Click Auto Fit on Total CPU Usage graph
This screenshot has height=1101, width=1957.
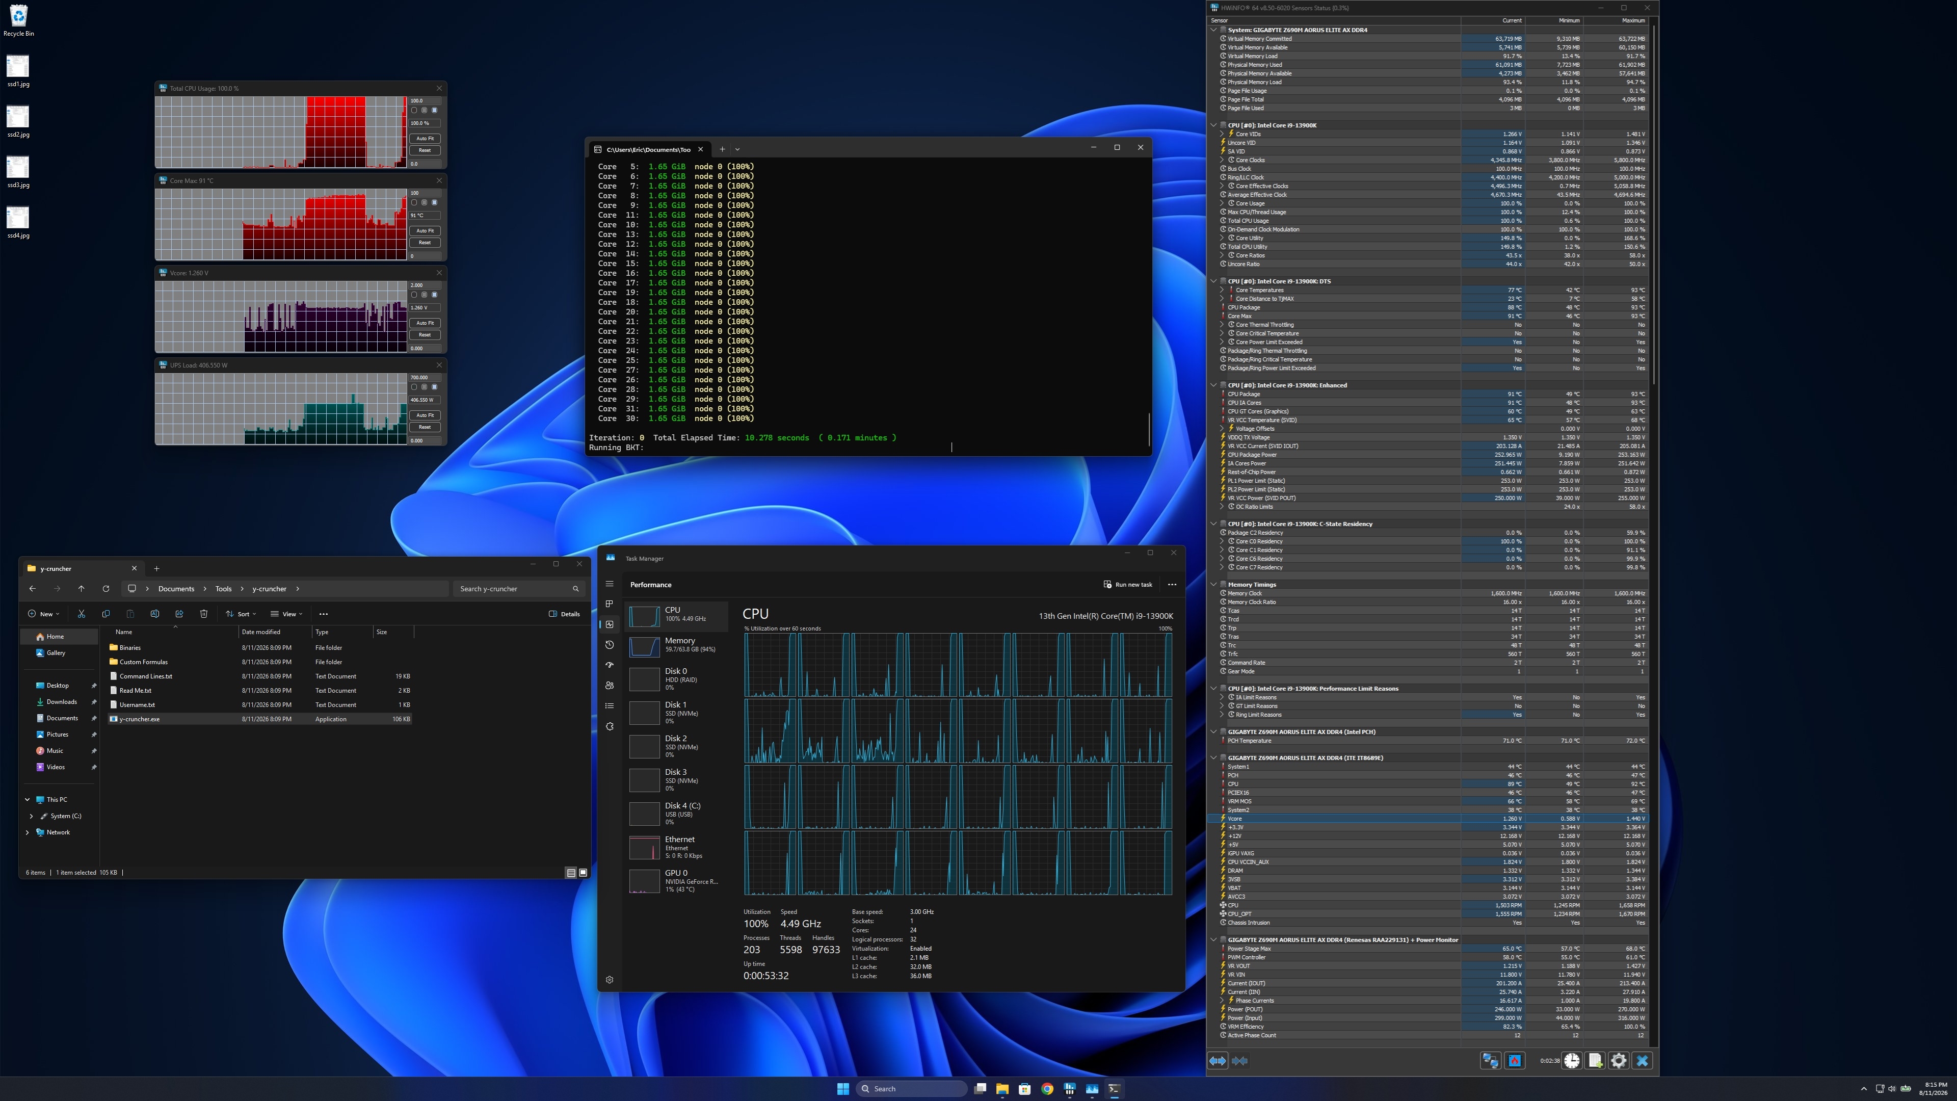[426, 138]
